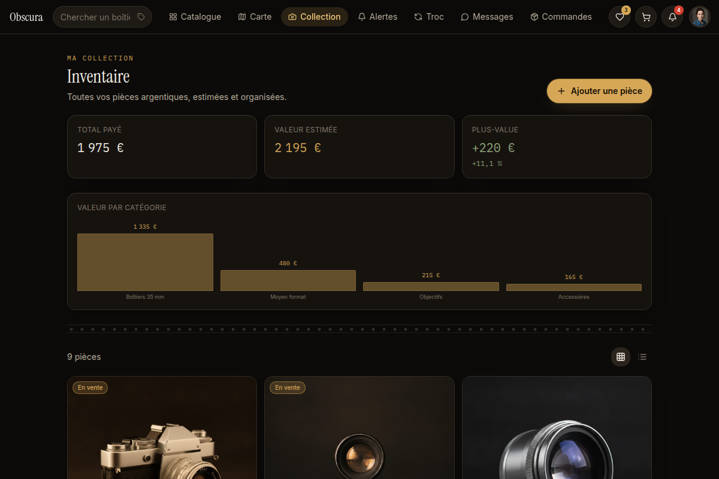Click the '+11,1 %' percentage text
This screenshot has height=479, width=719.
click(x=487, y=163)
